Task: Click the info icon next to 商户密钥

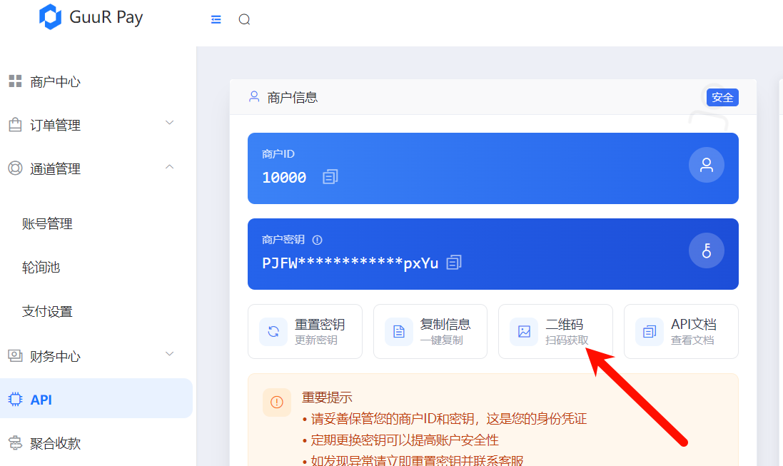Action: pyautogui.click(x=318, y=240)
